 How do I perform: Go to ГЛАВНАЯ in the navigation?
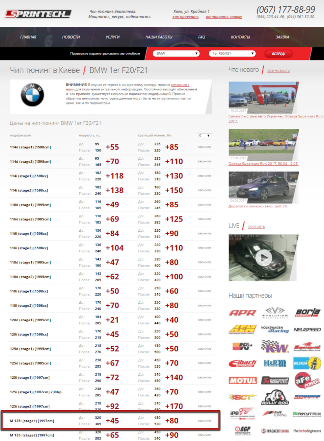[x=28, y=37]
